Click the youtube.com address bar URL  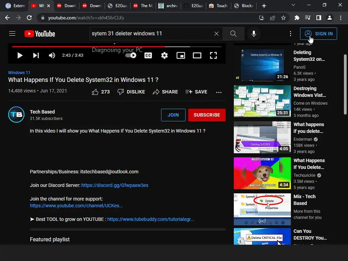click(86, 18)
